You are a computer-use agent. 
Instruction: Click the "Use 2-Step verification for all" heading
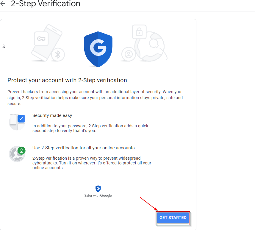(x=83, y=147)
